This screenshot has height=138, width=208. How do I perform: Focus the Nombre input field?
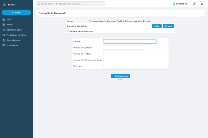pos(130,41)
